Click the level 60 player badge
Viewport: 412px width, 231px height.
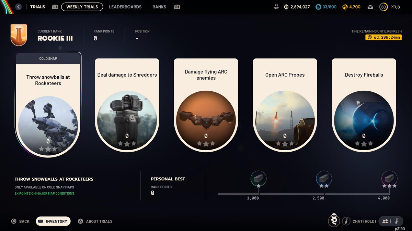[x=384, y=7]
